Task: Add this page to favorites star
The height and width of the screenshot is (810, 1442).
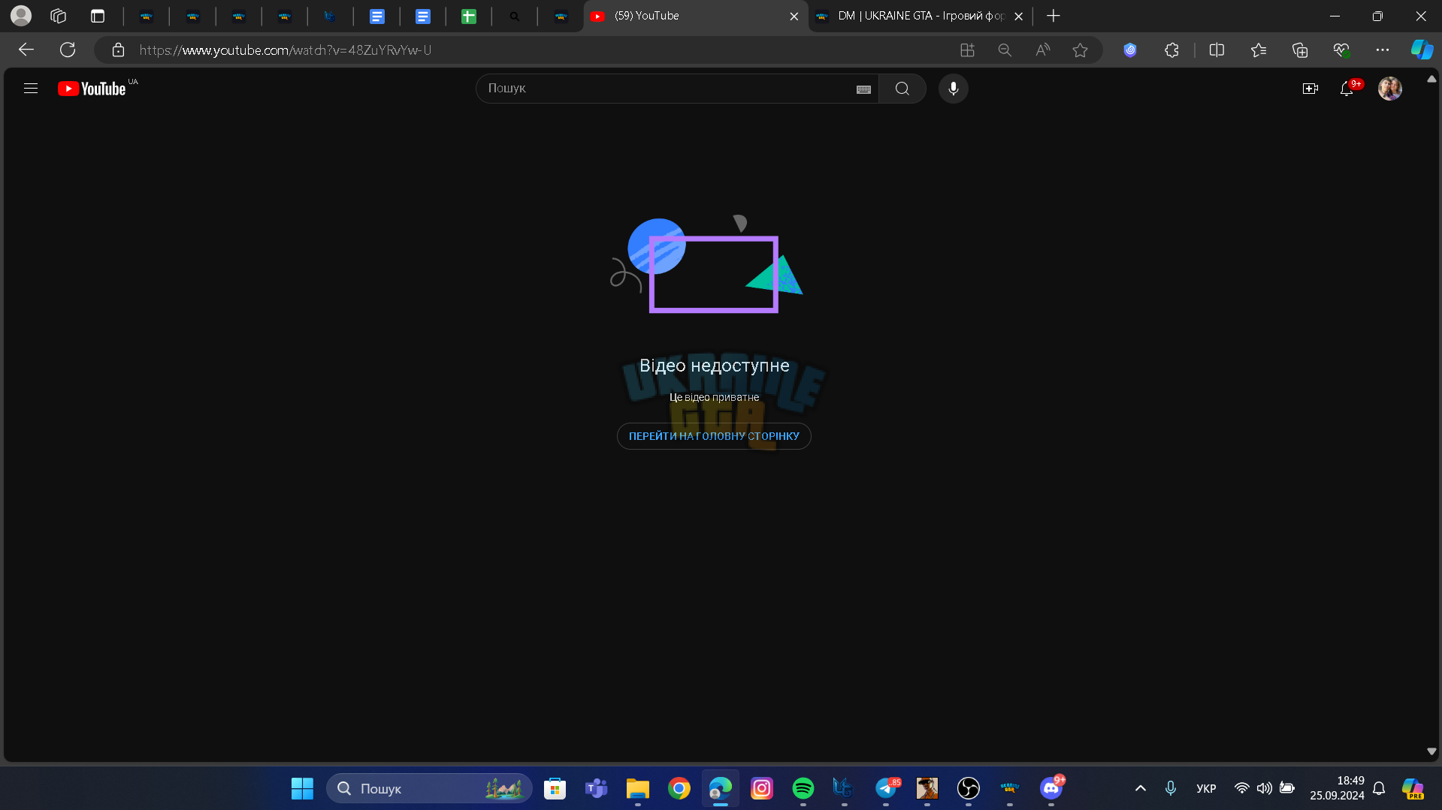Action: coord(1080,50)
